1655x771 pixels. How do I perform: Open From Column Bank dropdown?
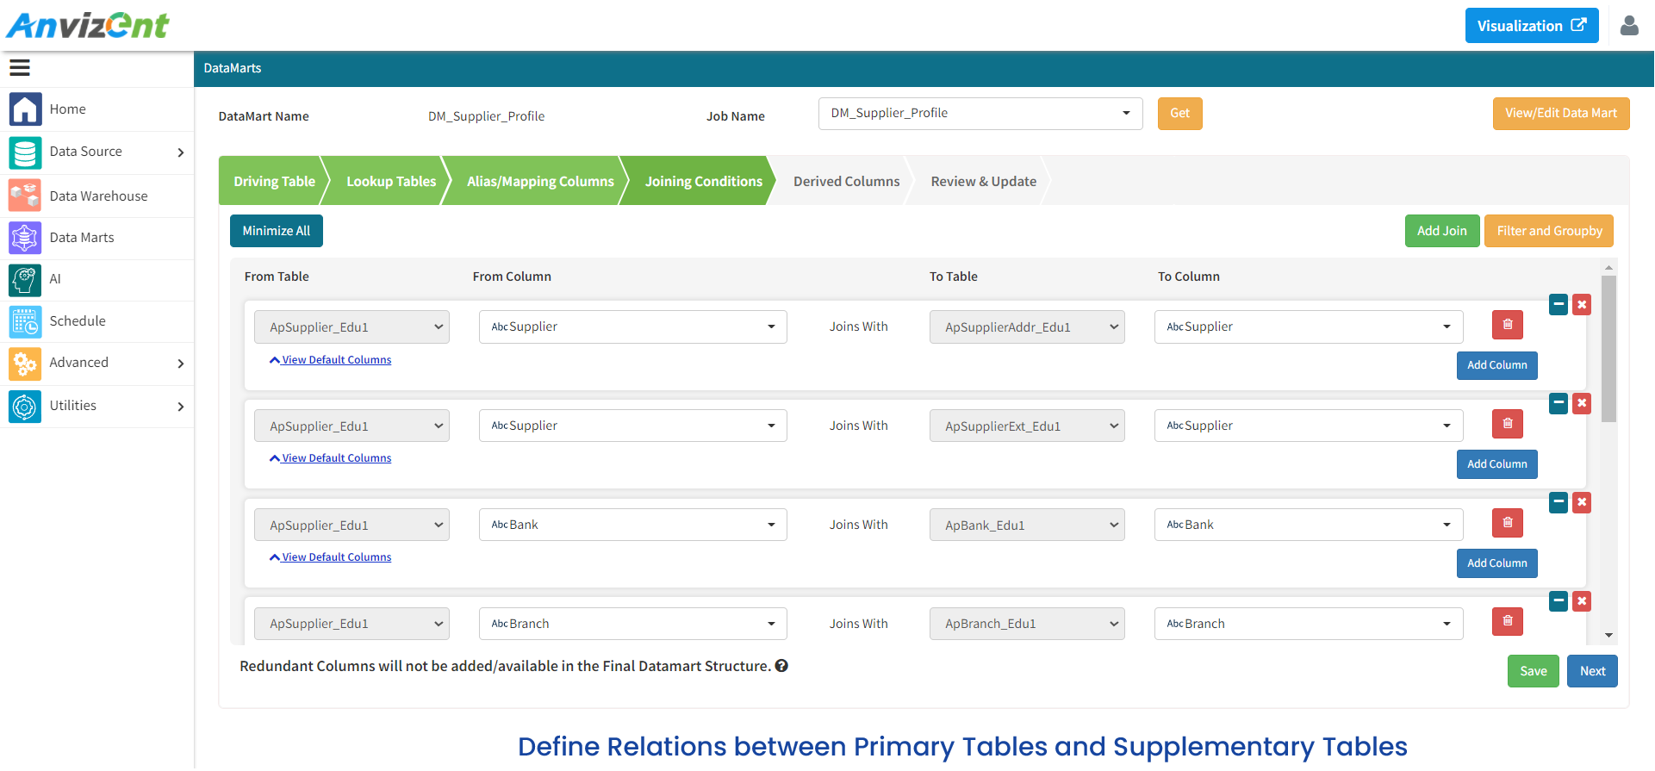(633, 525)
